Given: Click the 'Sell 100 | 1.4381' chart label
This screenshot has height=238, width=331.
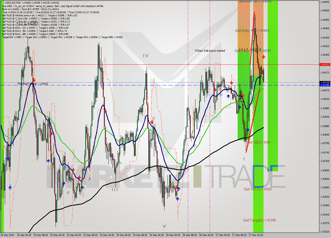Looking at the screenshot, I should coord(258,142).
